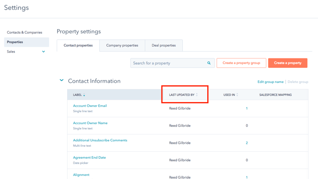
Task: Open Account Owner Name property
Action: click(90, 123)
